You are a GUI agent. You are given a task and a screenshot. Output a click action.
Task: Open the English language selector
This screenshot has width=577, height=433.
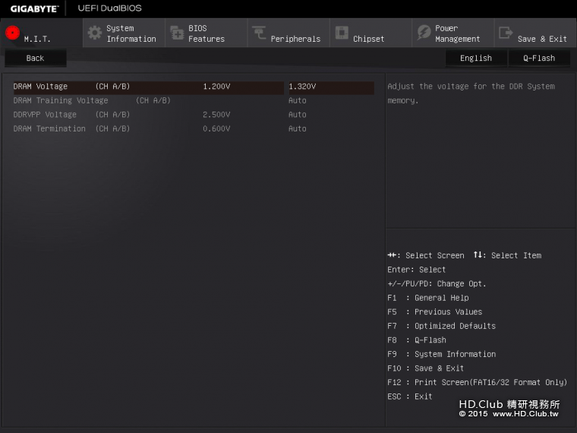point(475,58)
